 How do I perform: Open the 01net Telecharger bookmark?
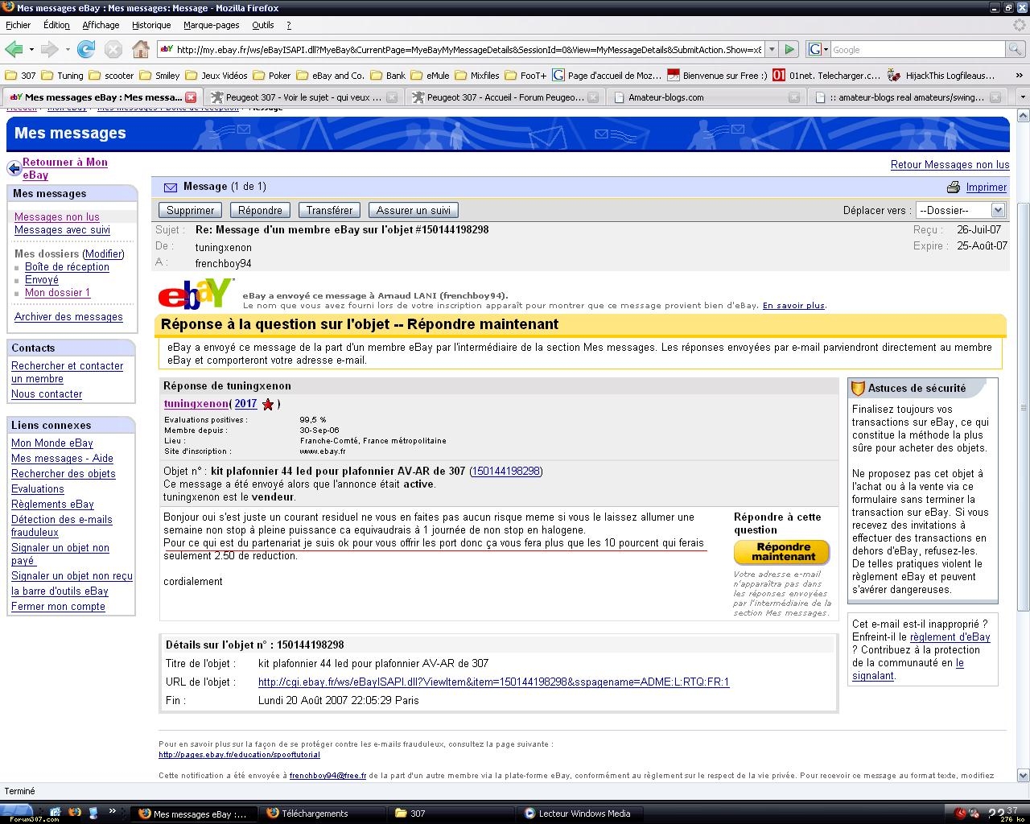pos(826,76)
